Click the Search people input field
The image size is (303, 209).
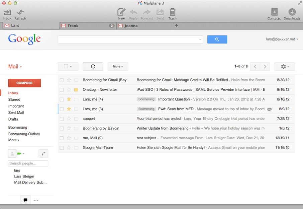(28, 163)
